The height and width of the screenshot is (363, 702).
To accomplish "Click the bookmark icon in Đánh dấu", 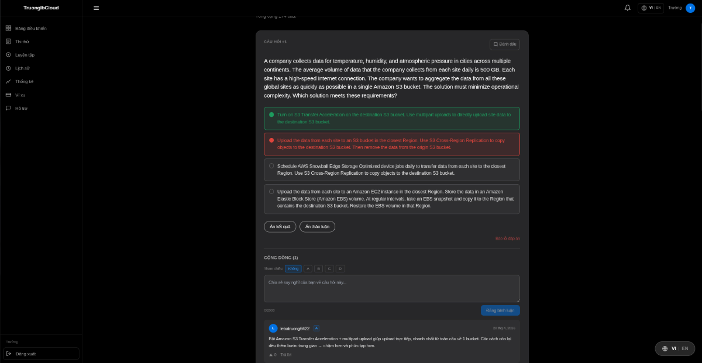I will pos(495,44).
